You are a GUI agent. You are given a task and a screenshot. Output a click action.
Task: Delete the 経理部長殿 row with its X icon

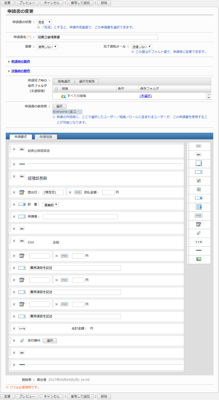click(x=14, y=176)
